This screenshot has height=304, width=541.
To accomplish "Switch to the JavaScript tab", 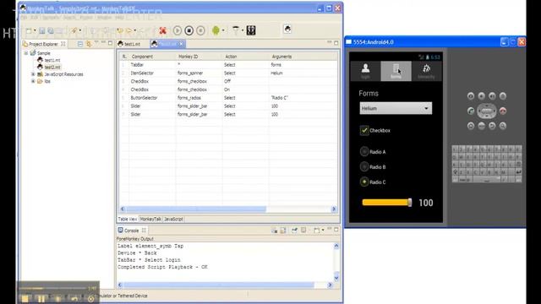I will [173, 219].
